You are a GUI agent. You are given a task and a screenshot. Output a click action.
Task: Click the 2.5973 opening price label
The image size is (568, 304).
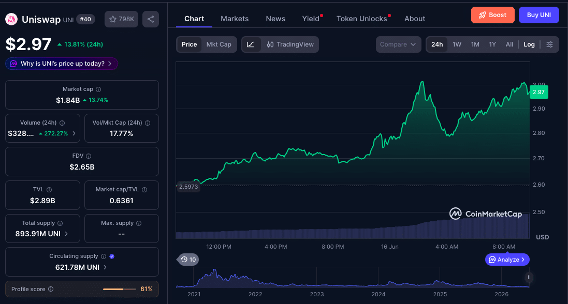coord(189,187)
